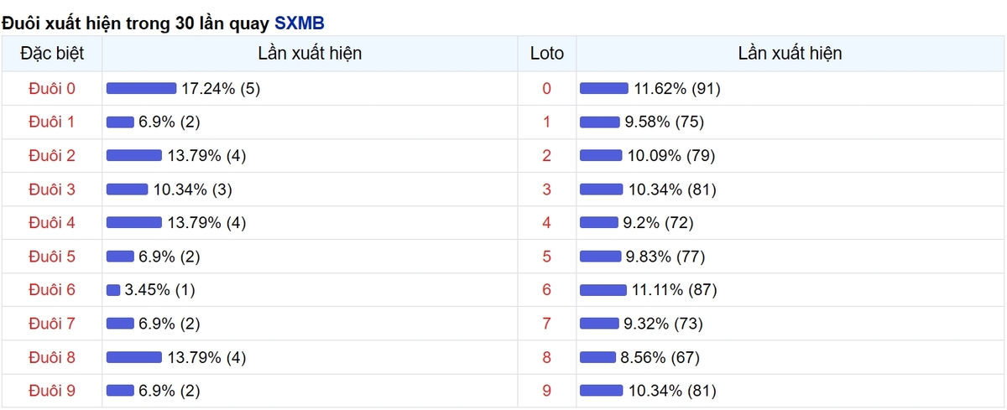
Task: Click the Đặc biệt column header
Action: click(51, 54)
